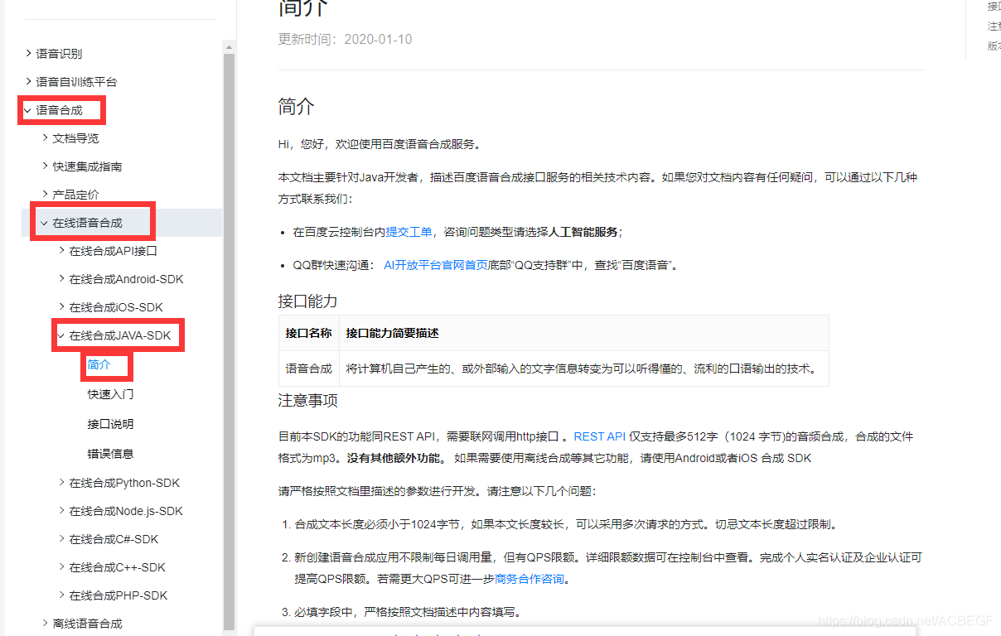The height and width of the screenshot is (636, 1001).
Task: Open the 接口说明 page
Action: pos(108,423)
